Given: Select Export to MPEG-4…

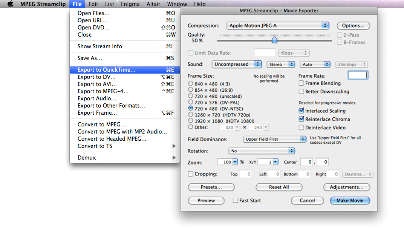Looking at the screenshot, I should click(125, 91).
